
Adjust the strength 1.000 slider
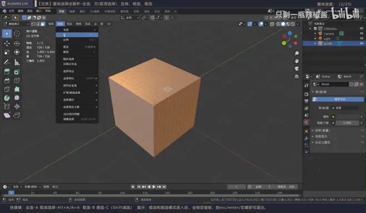coord(347,123)
